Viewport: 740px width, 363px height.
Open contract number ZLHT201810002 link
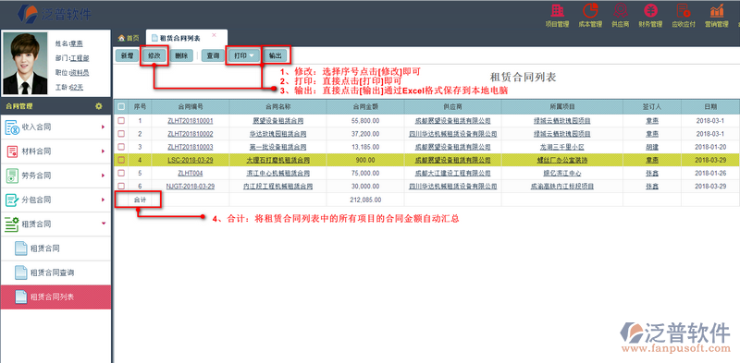191,133
